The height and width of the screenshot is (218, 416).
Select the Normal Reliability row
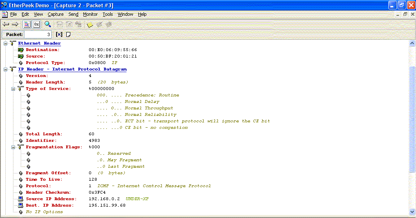137,115
